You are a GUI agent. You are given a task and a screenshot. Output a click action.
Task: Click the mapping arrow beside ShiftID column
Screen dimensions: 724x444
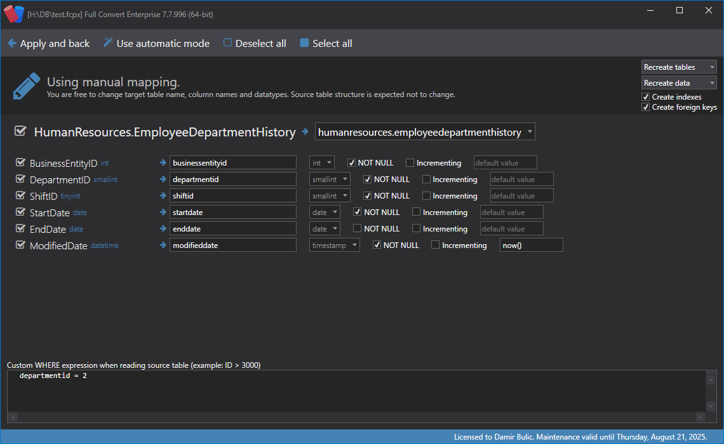(163, 196)
